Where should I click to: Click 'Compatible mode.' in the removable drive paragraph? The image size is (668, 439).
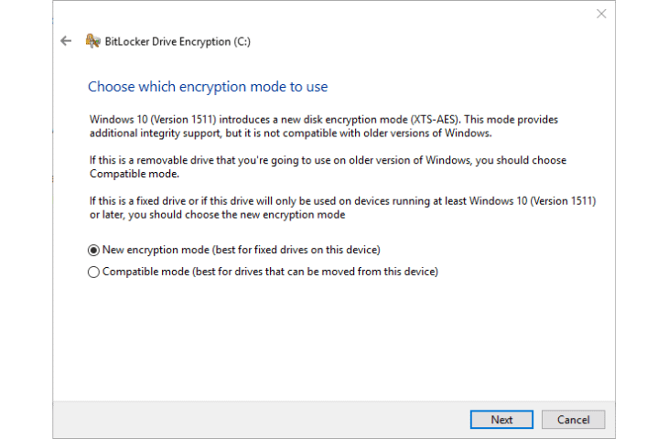pos(135,174)
